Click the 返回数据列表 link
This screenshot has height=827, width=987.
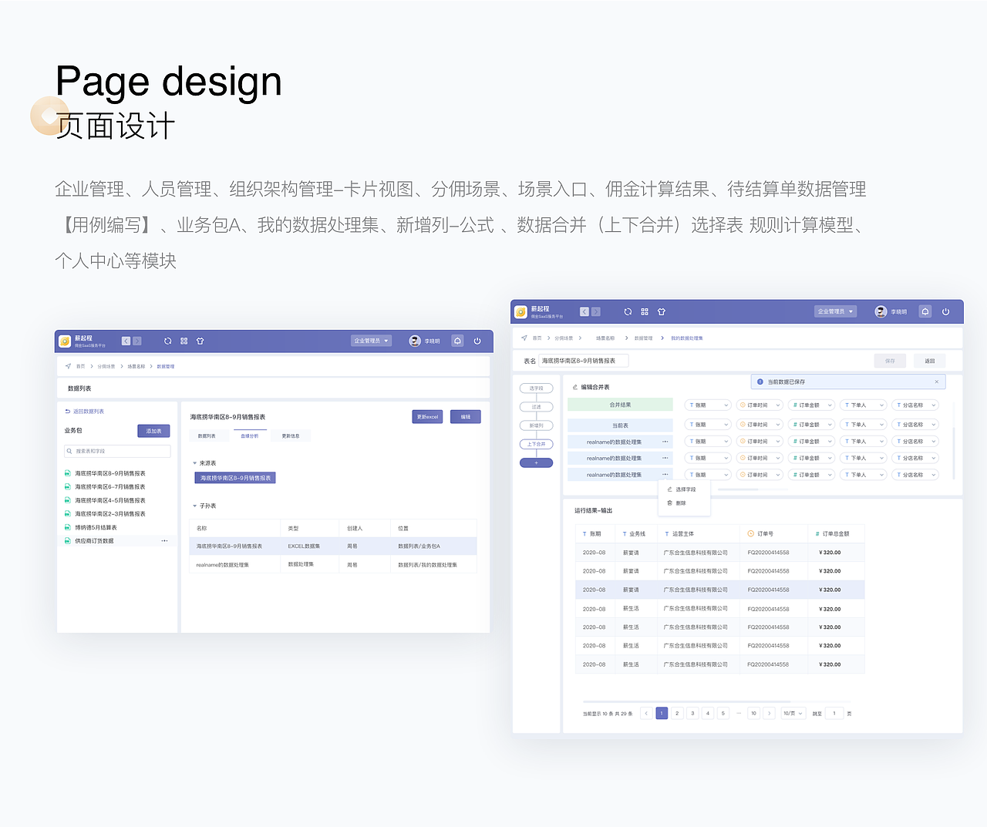[x=85, y=412]
